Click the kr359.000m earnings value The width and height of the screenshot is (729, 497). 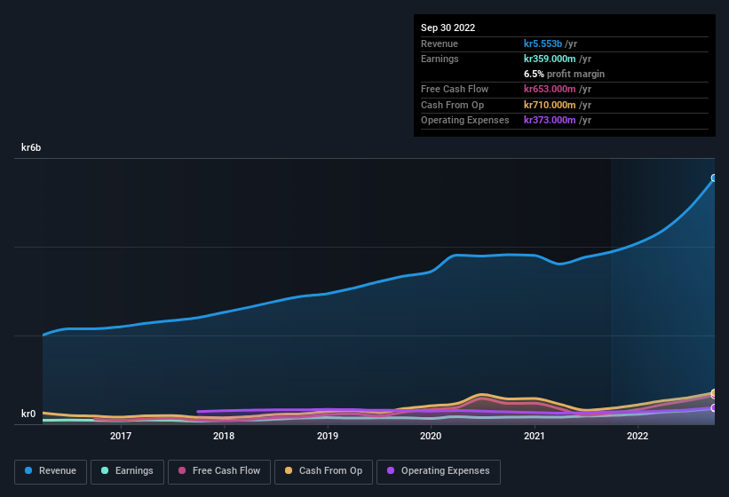[550, 59]
